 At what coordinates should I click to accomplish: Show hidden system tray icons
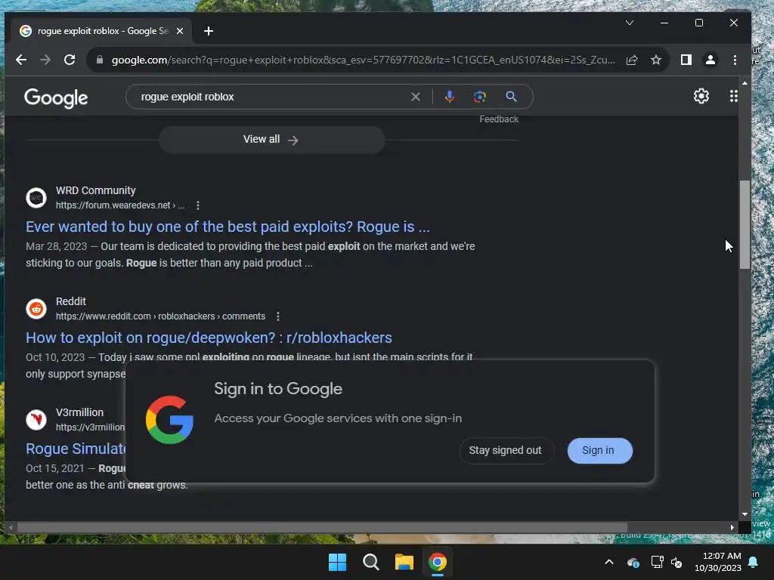click(609, 562)
